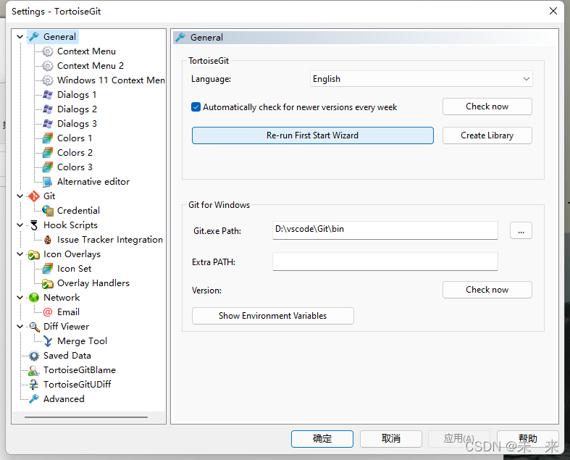Click the General wrench icon in tree

point(34,37)
